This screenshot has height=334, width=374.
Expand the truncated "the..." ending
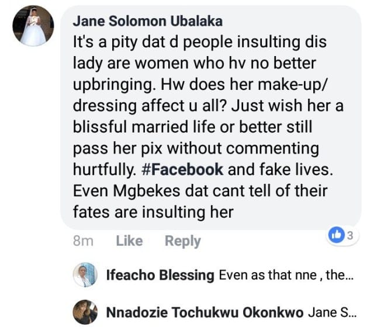pos(339,275)
